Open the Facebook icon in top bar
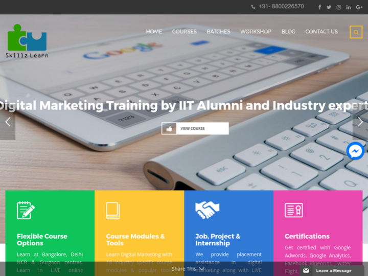368x276 pixels. pos(319,7)
